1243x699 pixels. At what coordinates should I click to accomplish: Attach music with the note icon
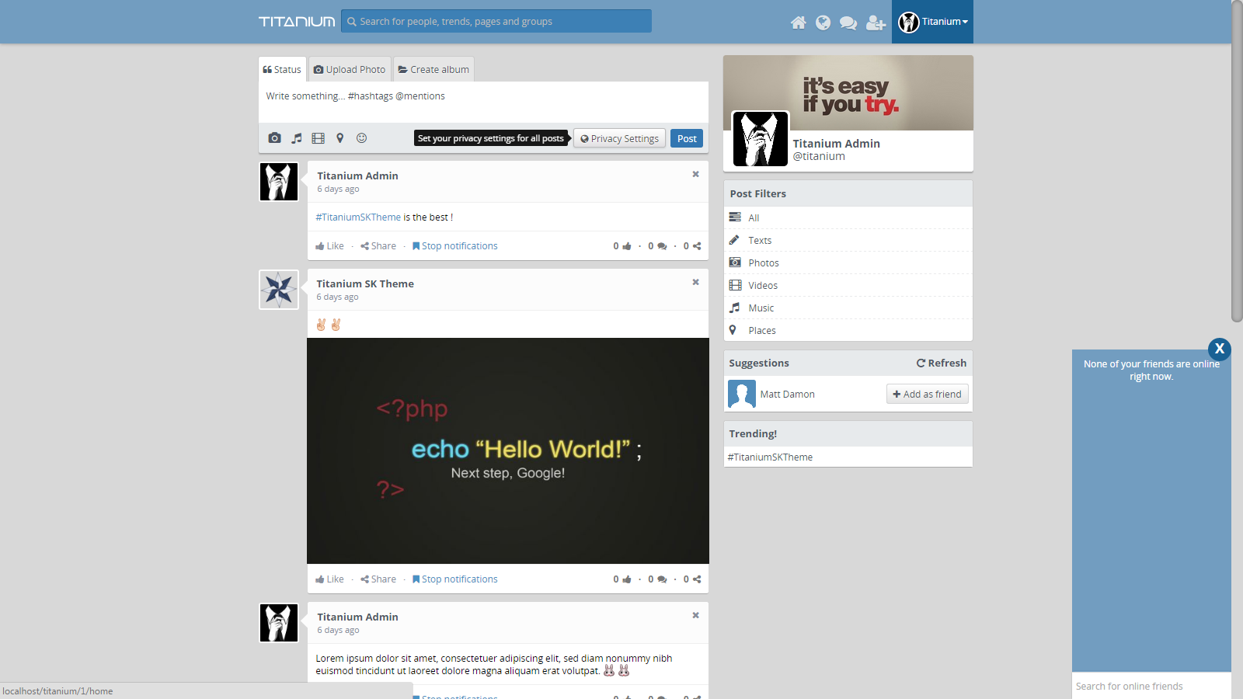click(x=297, y=138)
